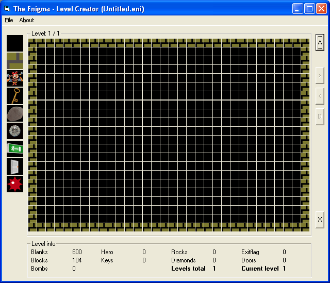This screenshot has height=283, width=330.
Task: Click the Bombs label in Level info
Action: point(39,269)
